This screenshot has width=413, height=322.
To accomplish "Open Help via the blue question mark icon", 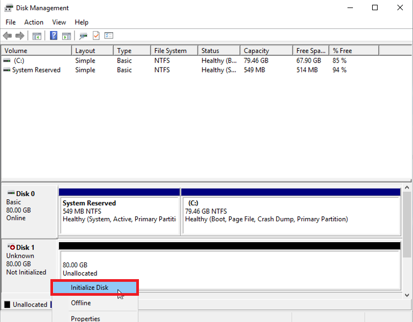I will [54, 36].
